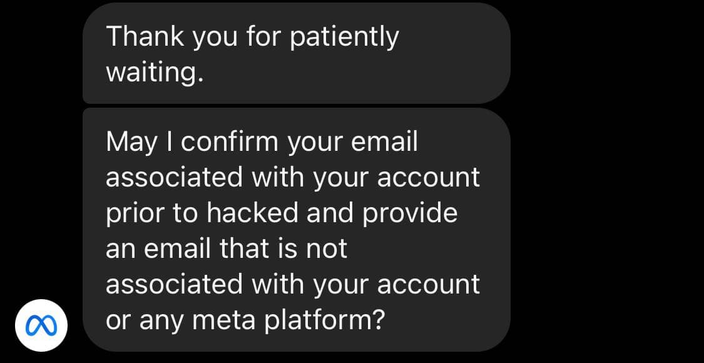Click the word 'waiting.' in first message
704x363 pixels.
pos(155,72)
